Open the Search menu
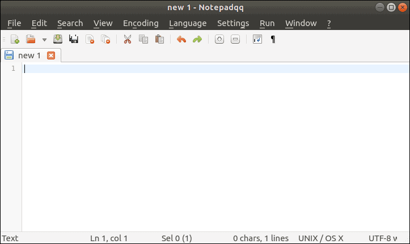This screenshot has height=244, width=410. pyautogui.click(x=70, y=23)
